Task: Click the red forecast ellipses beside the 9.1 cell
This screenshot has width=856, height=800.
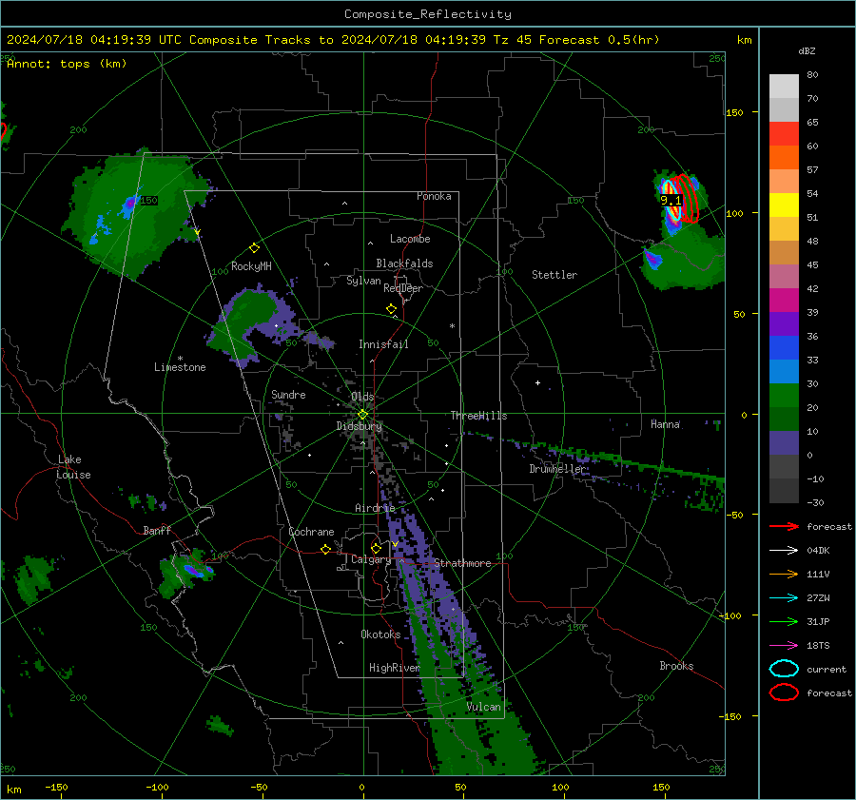Action: click(688, 198)
